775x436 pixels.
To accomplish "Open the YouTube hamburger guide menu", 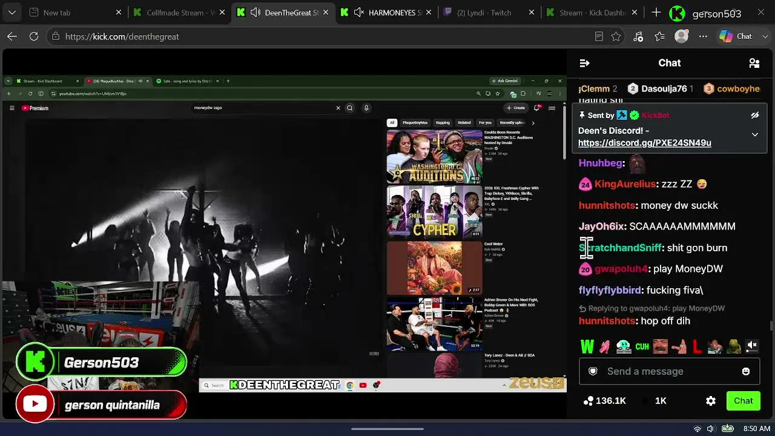I will pyautogui.click(x=12, y=108).
